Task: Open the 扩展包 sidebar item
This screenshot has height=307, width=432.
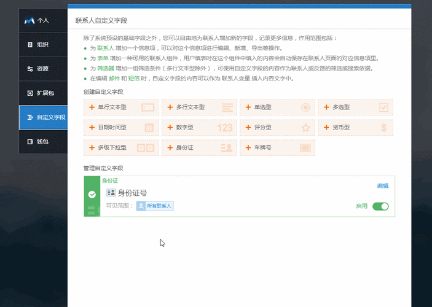Action: tap(43, 93)
